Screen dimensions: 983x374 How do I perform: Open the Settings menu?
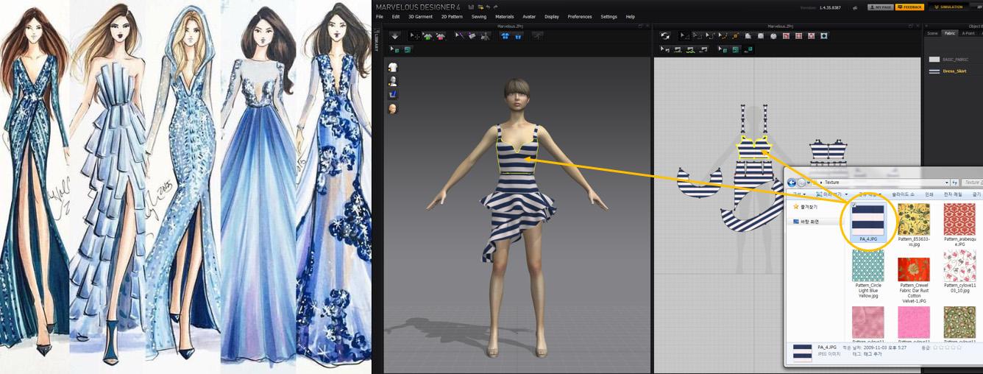point(608,16)
